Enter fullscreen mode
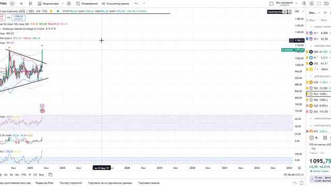Viewport: 331px width, 186px height. point(319,4)
